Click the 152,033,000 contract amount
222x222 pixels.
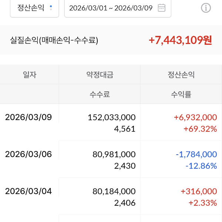point(112,117)
